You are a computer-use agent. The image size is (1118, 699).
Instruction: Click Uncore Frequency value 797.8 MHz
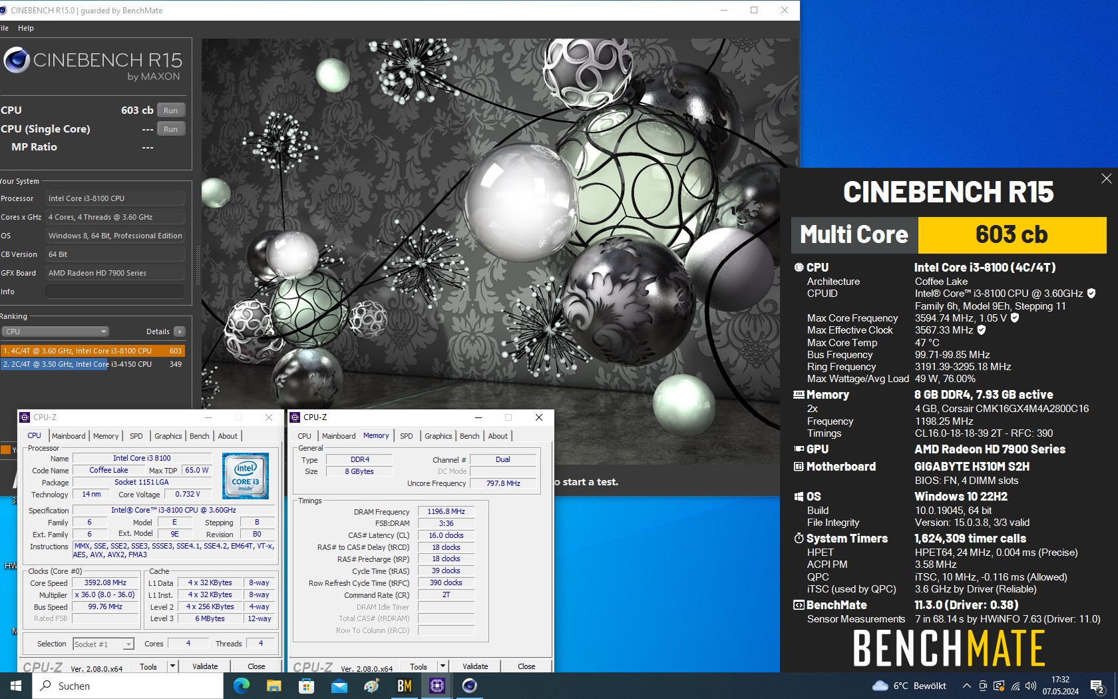tap(503, 483)
